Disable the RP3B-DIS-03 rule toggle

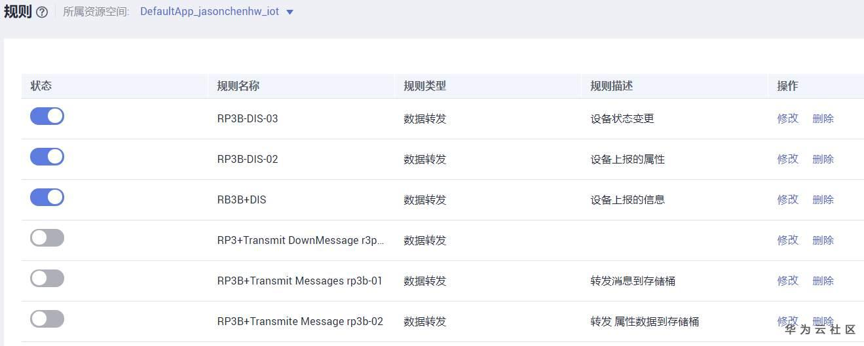pyautogui.click(x=47, y=116)
